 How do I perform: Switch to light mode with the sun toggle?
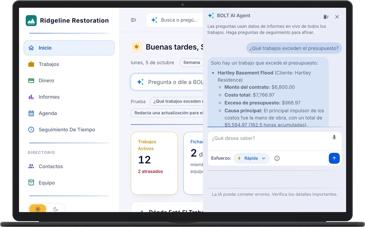click(38, 209)
